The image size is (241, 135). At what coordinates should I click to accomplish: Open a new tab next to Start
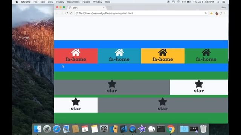tap(110, 7)
